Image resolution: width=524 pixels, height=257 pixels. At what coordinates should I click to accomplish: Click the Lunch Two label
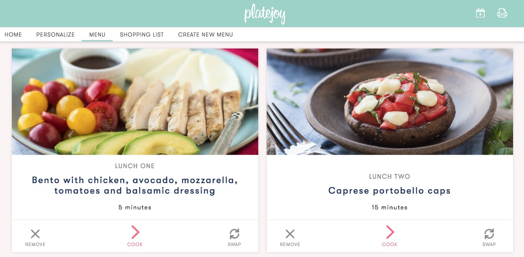click(390, 177)
